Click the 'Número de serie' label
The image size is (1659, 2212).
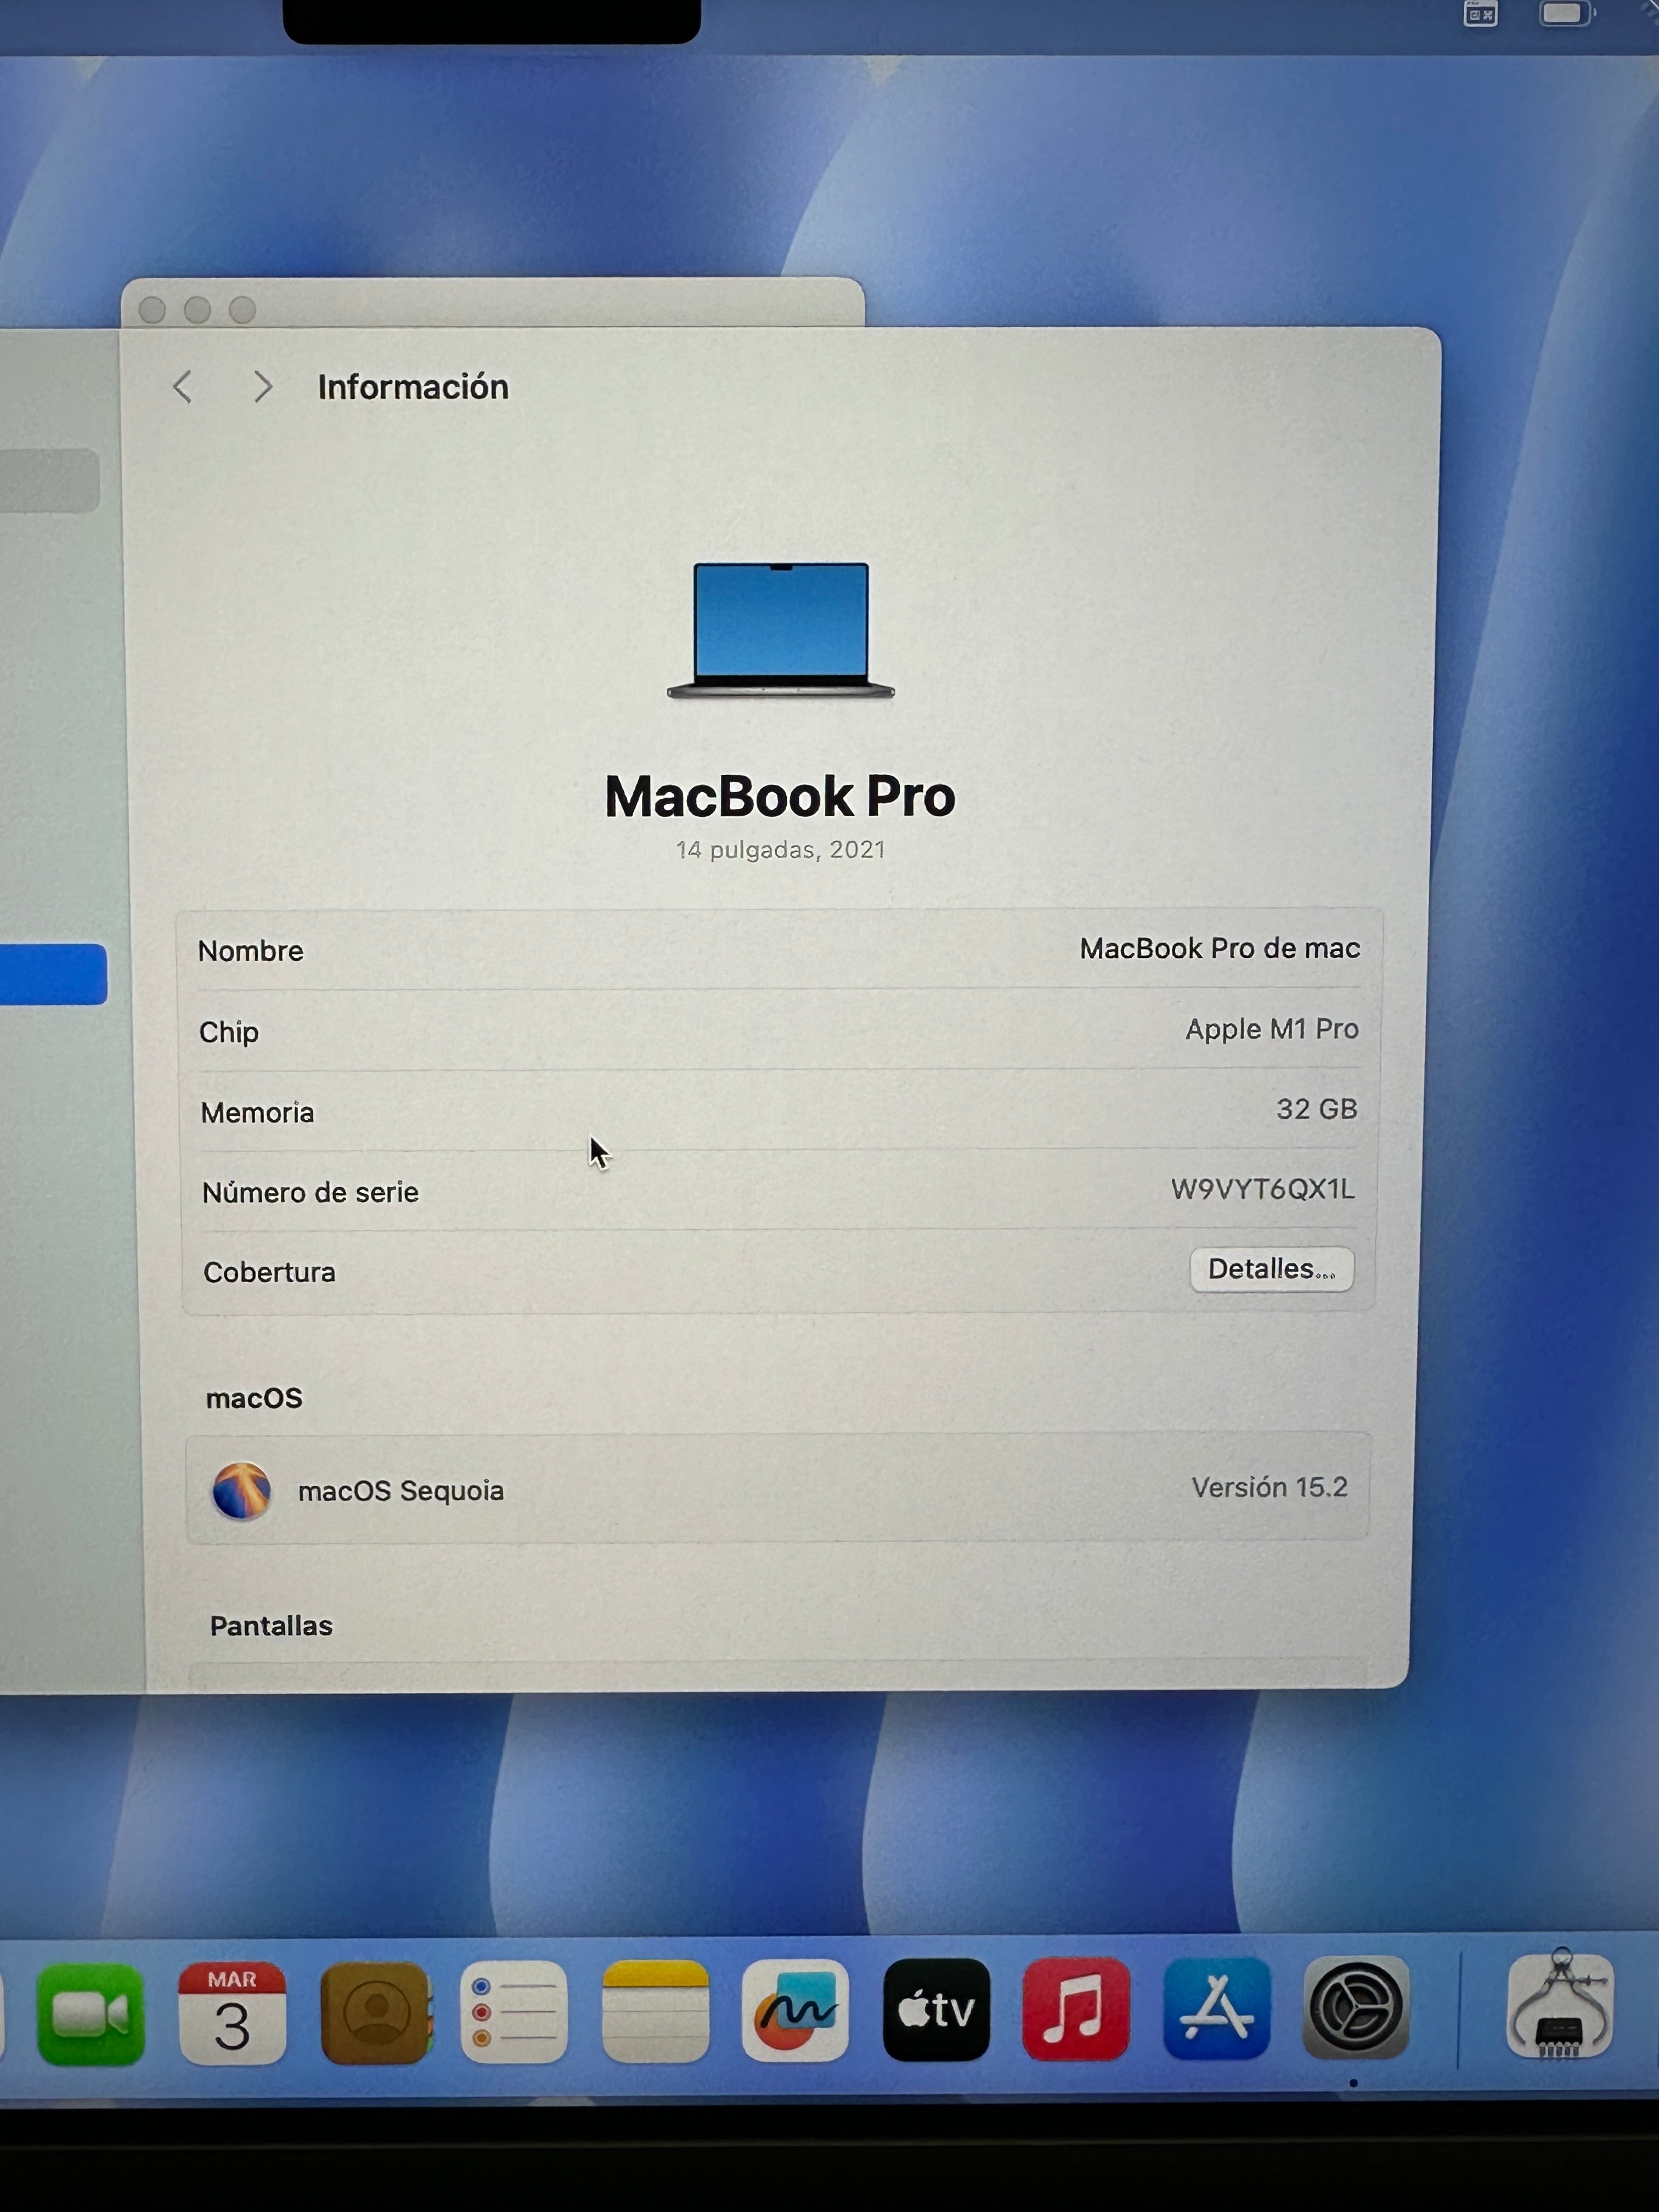pos(310,1192)
